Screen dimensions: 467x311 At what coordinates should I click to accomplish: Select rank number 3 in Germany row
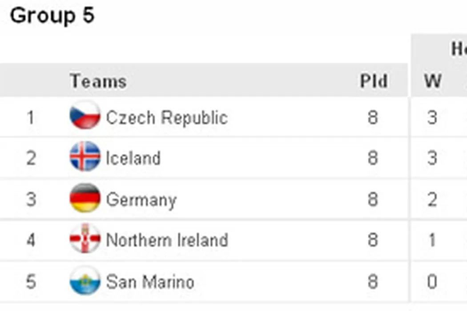(30, 200)
